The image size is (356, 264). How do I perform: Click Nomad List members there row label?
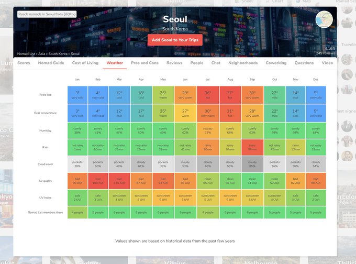(x=46, y=213)
